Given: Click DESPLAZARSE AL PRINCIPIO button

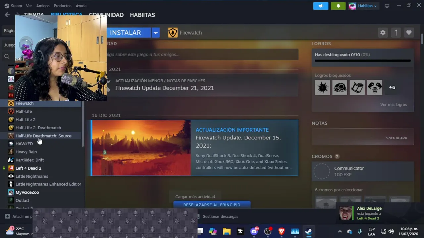Looking at the screenshot, I should 212,205.
